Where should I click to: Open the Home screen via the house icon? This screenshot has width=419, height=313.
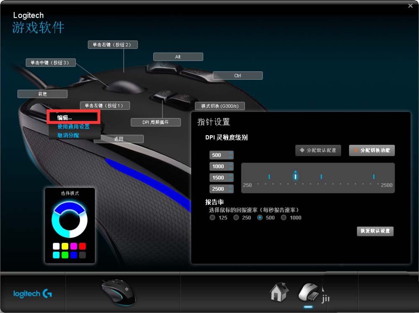click(279, 292)
